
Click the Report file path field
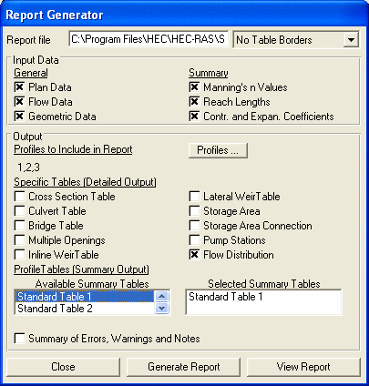pyautogui.click(x=149, y=39)
